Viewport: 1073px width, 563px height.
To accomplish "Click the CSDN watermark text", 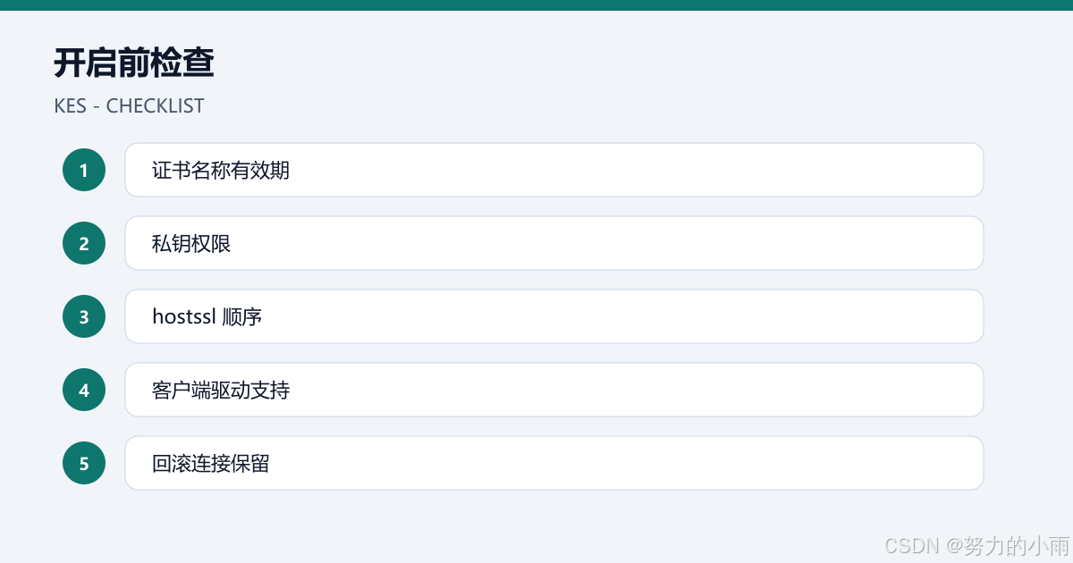I will 910,545.
